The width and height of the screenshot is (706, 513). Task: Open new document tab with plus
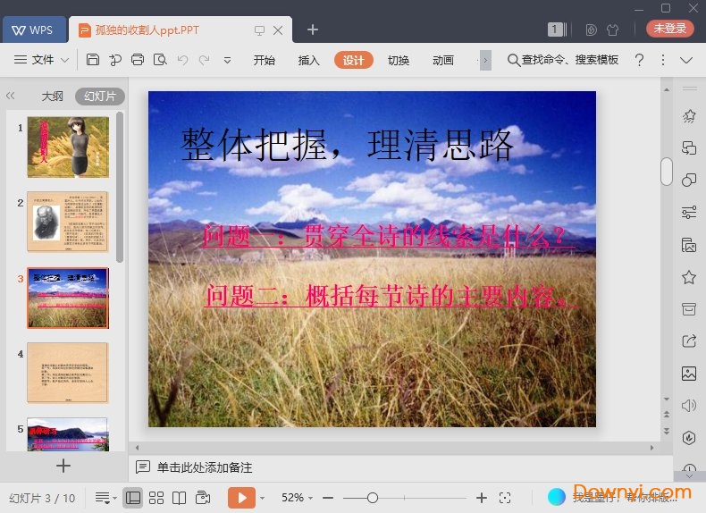(x=312, y=29)
